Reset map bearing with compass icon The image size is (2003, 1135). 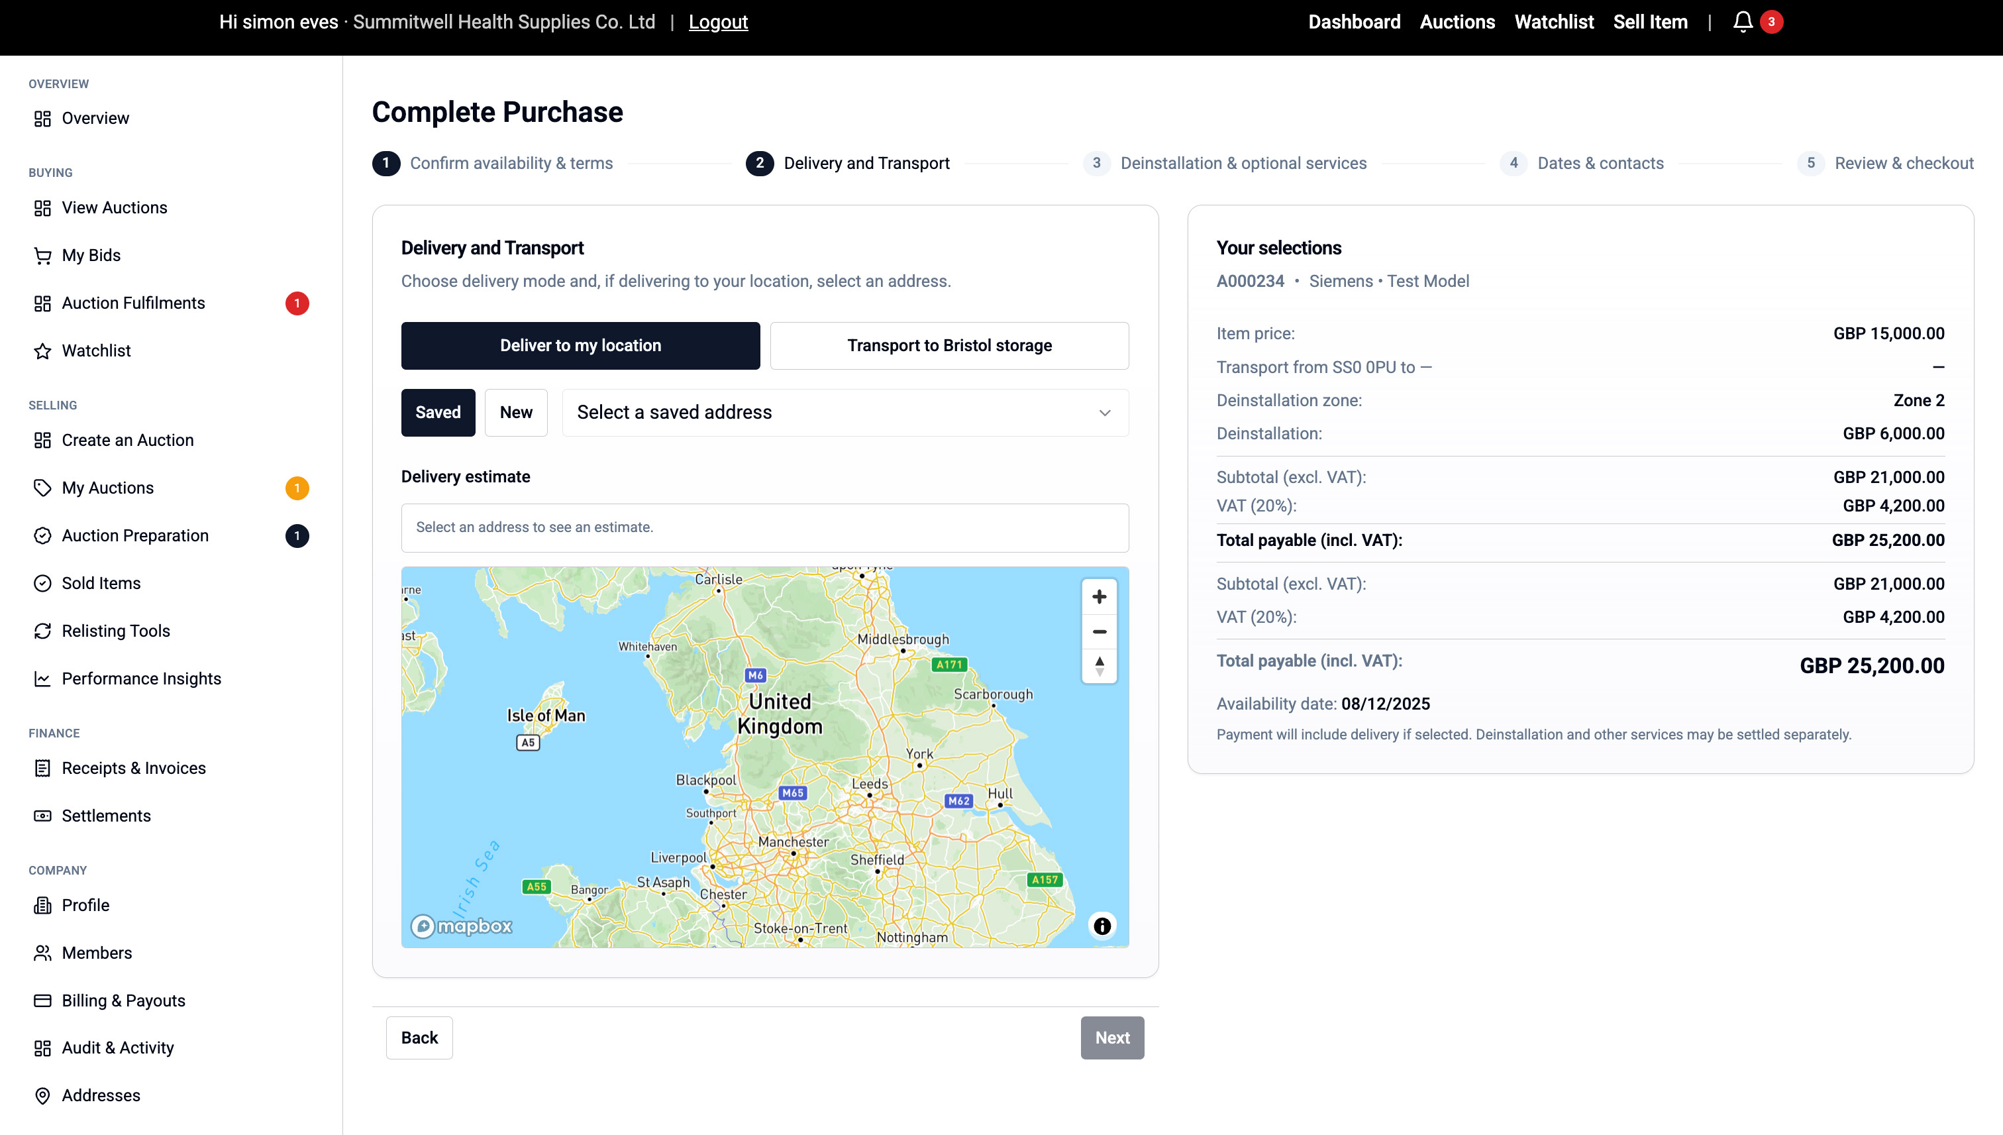[x=1098, y=666]
